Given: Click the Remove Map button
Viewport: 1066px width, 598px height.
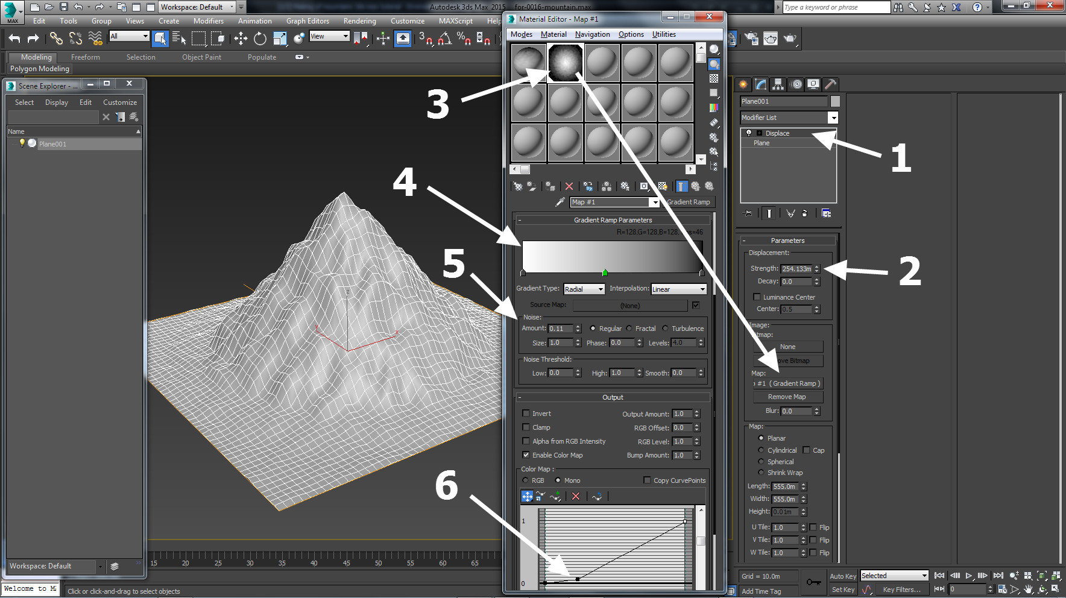Looking at the screenshot, I should pos(787,397).
